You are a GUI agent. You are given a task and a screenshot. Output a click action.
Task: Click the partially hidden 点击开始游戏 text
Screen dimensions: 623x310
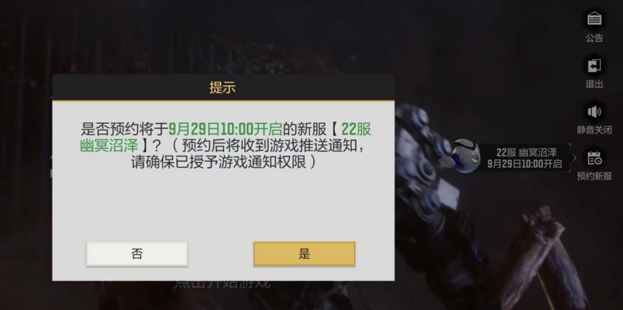tap(223, 284)
